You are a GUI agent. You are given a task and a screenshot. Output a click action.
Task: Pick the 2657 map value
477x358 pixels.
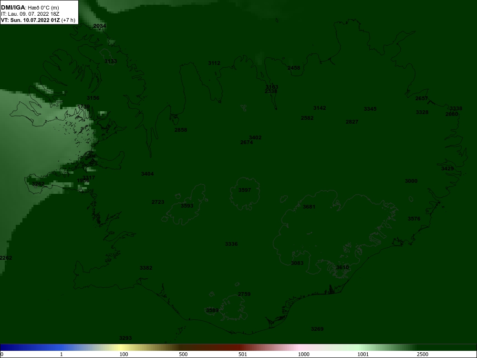tap(422, 98)
